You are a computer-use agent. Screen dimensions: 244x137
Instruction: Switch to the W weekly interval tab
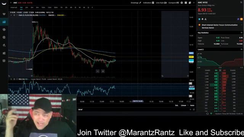pos(80,8)
